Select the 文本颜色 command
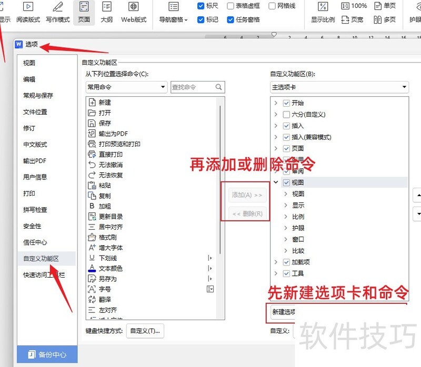421x367 pixels. click(x=152, y=269)
